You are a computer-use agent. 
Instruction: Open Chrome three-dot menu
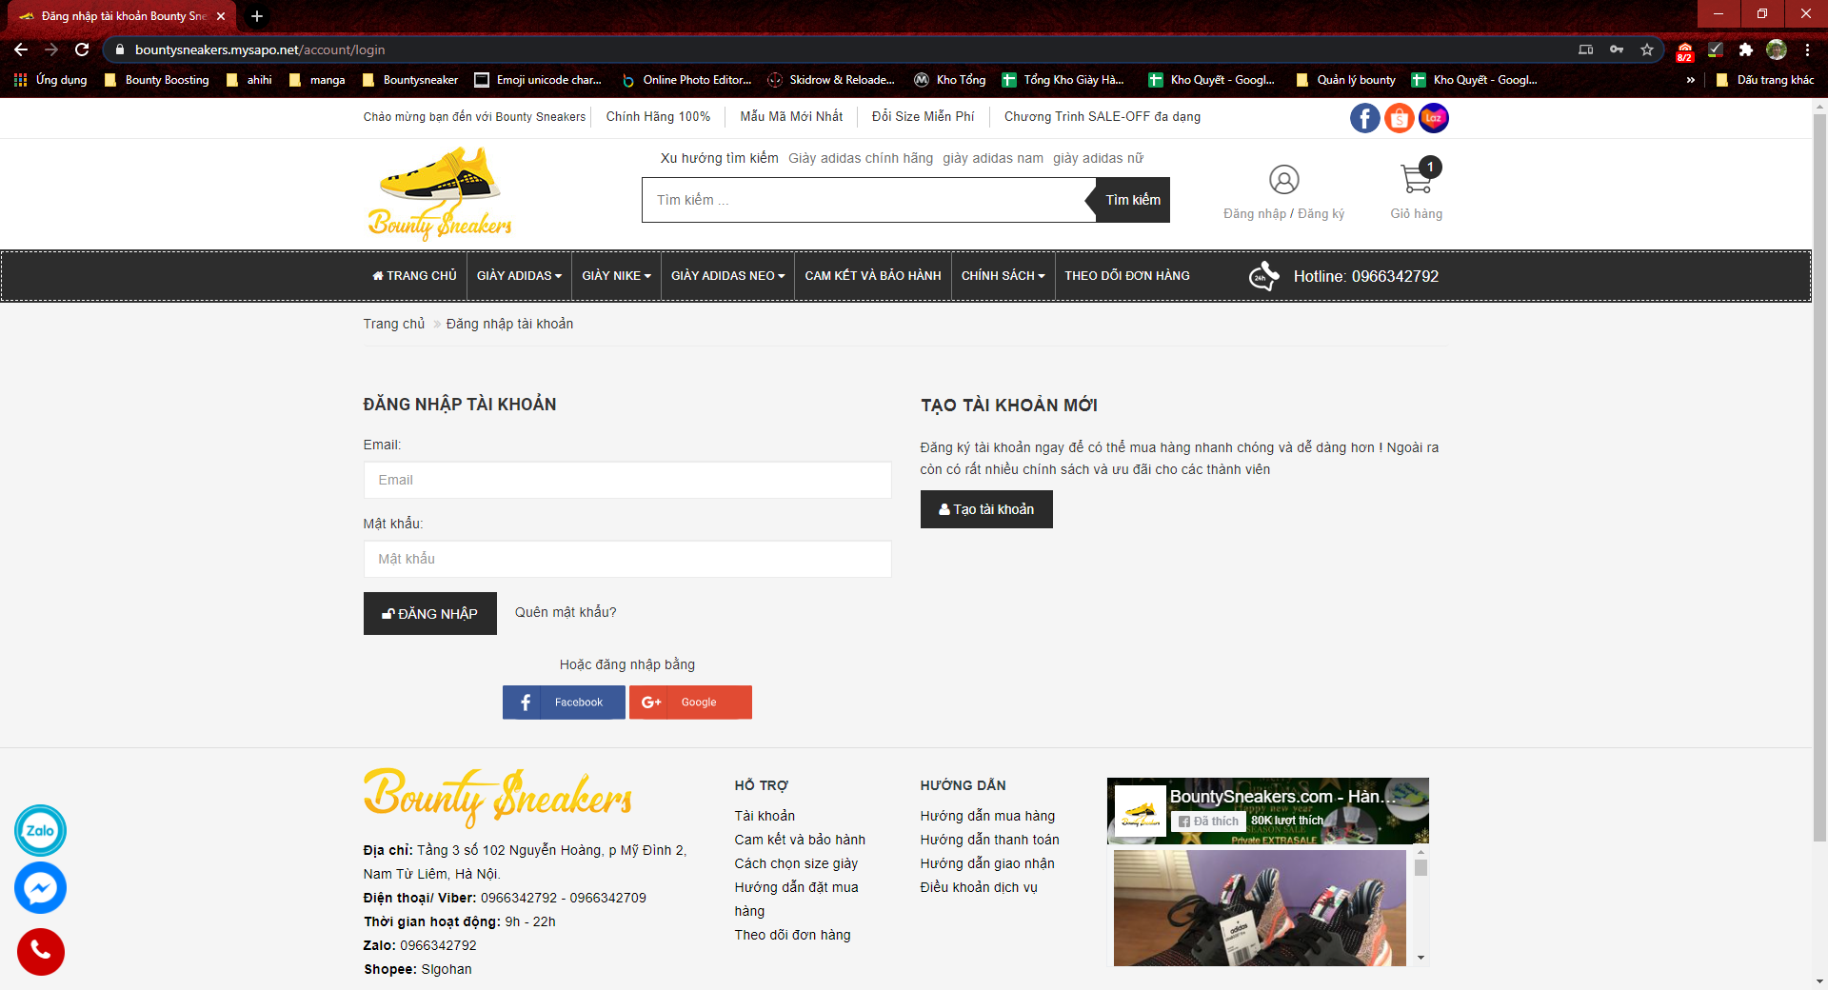pyautogui.click(x=1807, y=49)
